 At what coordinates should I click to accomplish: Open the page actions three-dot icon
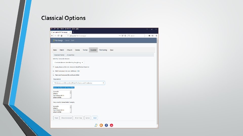coord(120,36)
